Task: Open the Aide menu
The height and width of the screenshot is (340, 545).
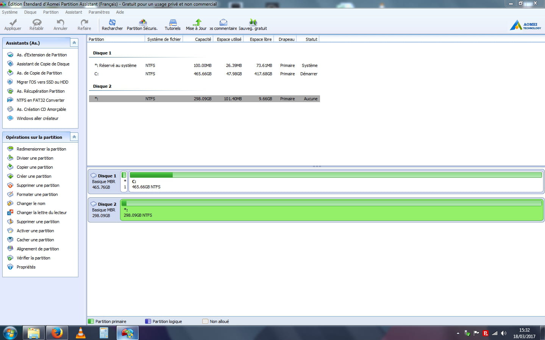Action: pos(120,12)
